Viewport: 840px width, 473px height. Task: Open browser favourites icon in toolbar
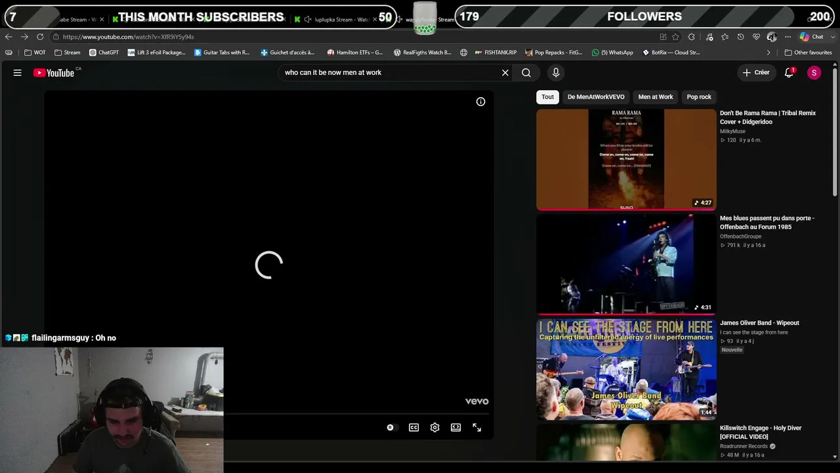point(724,37)
